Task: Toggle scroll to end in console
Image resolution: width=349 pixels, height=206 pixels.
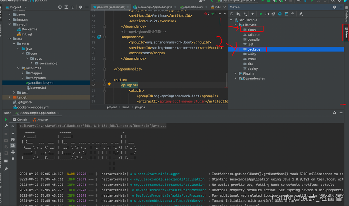Action: coord(13,146)
